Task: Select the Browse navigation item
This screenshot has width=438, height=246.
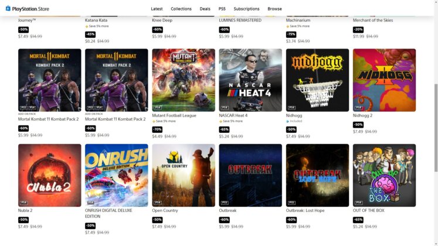Action: click(x=274, y=9)
